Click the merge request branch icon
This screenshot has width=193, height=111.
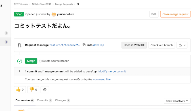tap(20, 45)
